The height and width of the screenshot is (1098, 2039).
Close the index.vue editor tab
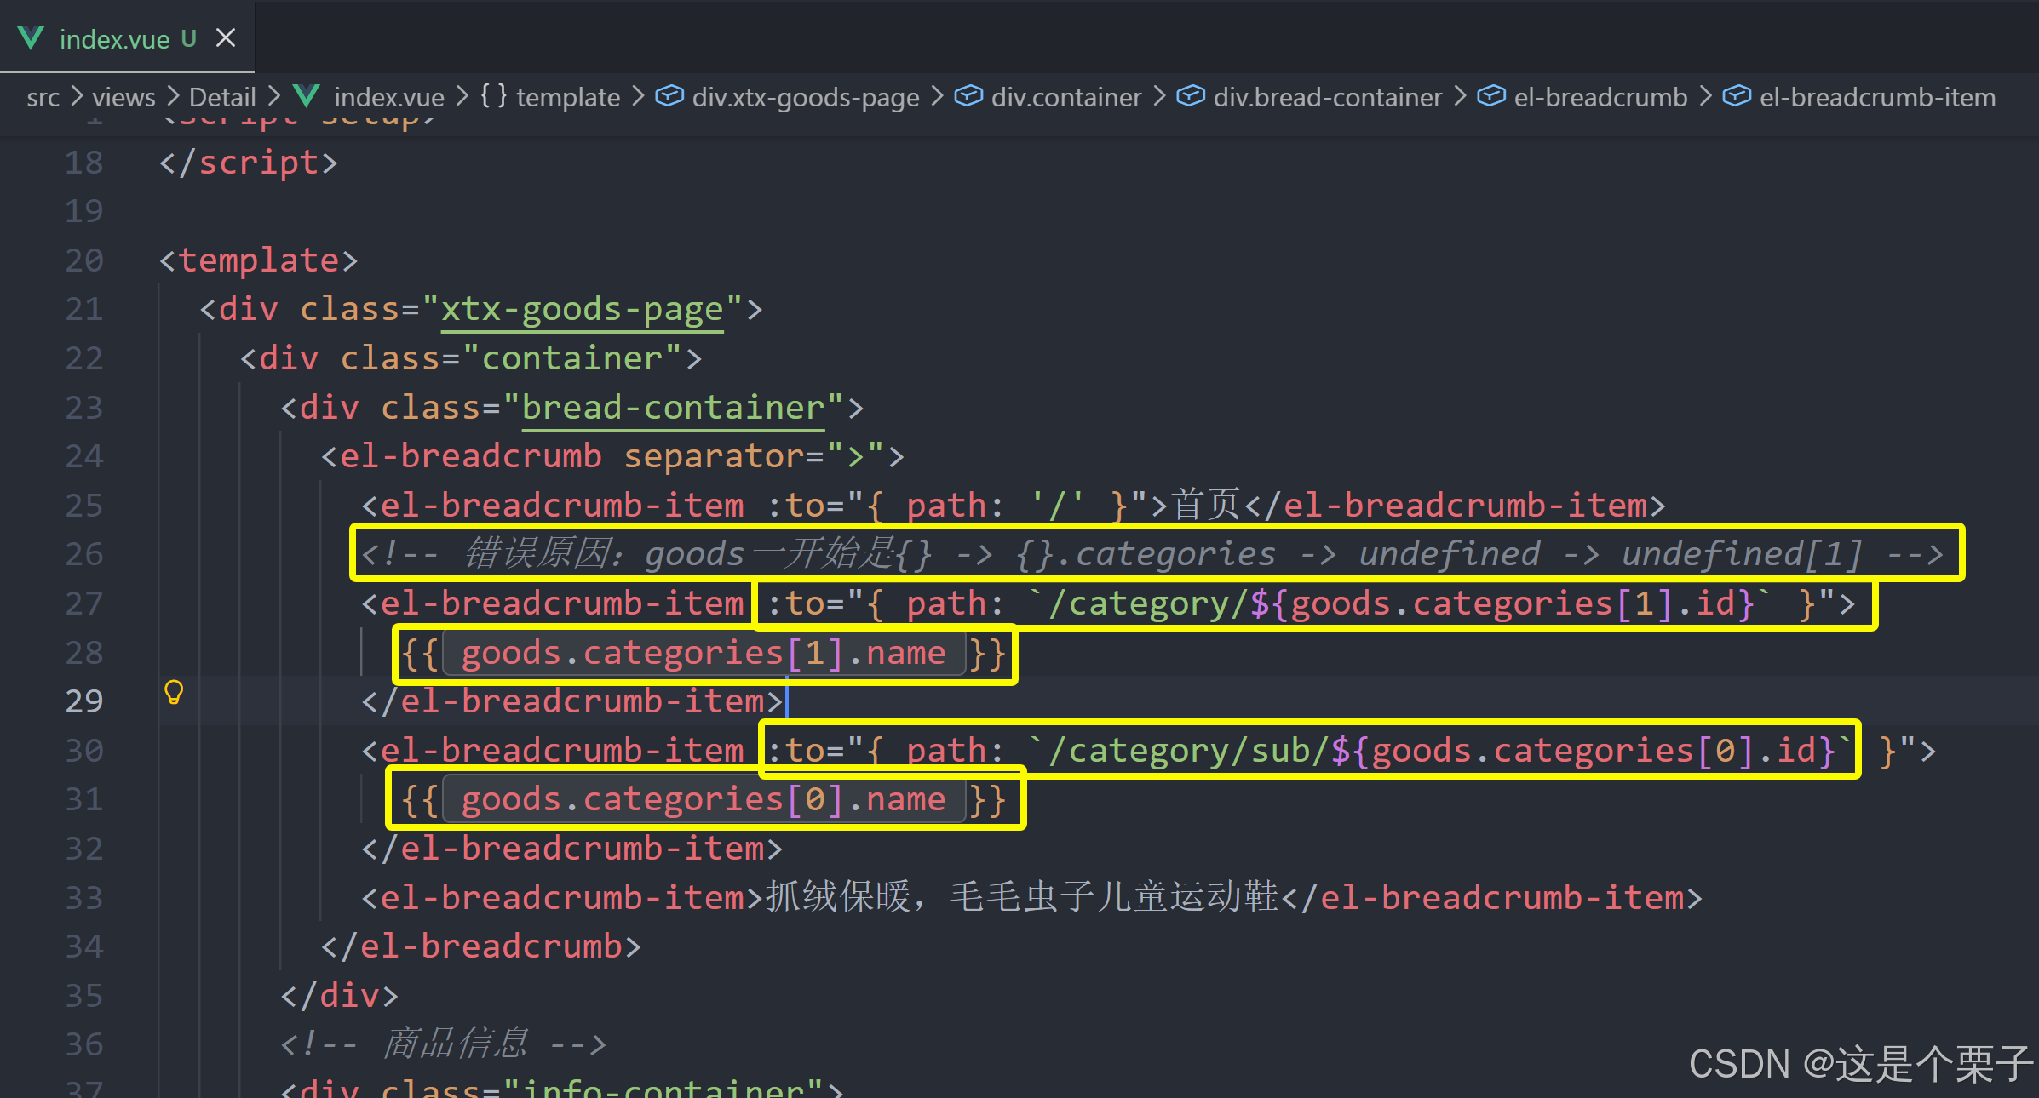(226, 38)
